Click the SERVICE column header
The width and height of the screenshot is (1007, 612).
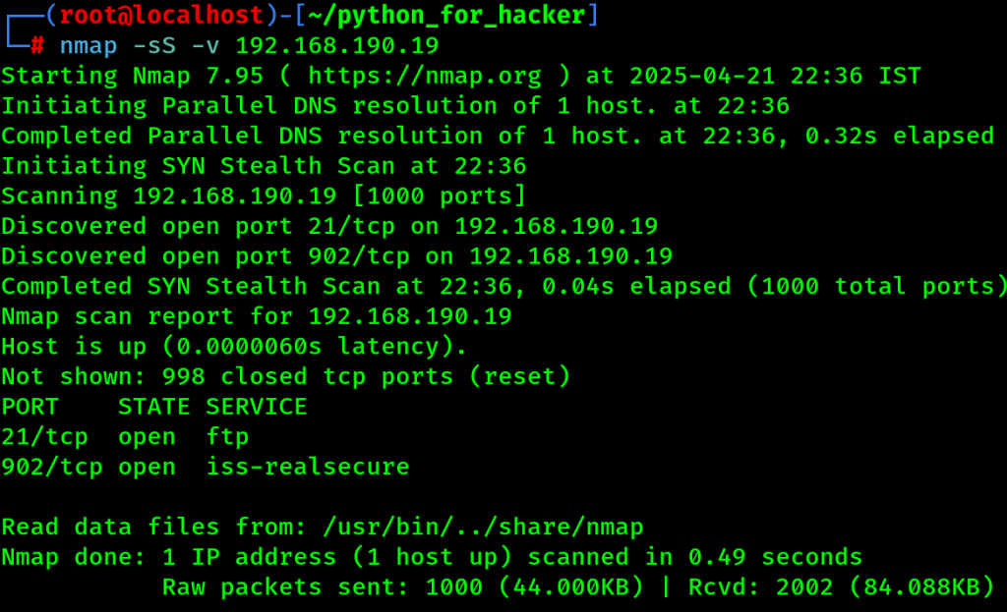coord(257,408)
